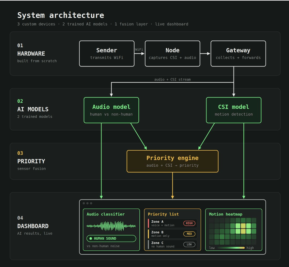
Task: Click the audio waveform graphic
Action: point(111,226)
